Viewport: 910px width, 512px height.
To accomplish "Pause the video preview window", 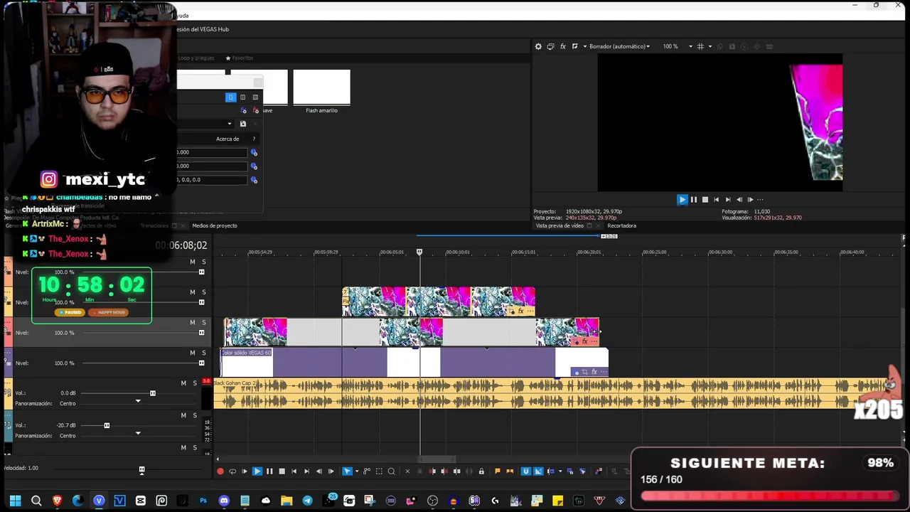I will [x=694, y=200].
